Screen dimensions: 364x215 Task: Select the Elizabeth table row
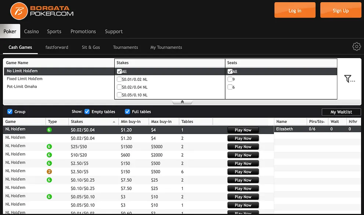[317, 129]
